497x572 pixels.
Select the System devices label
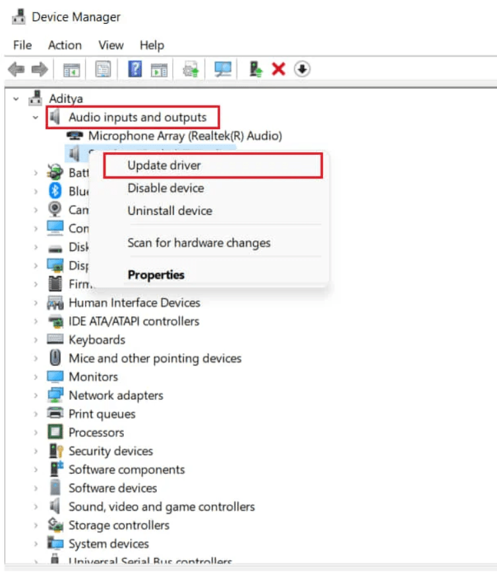tap(109, 544)
